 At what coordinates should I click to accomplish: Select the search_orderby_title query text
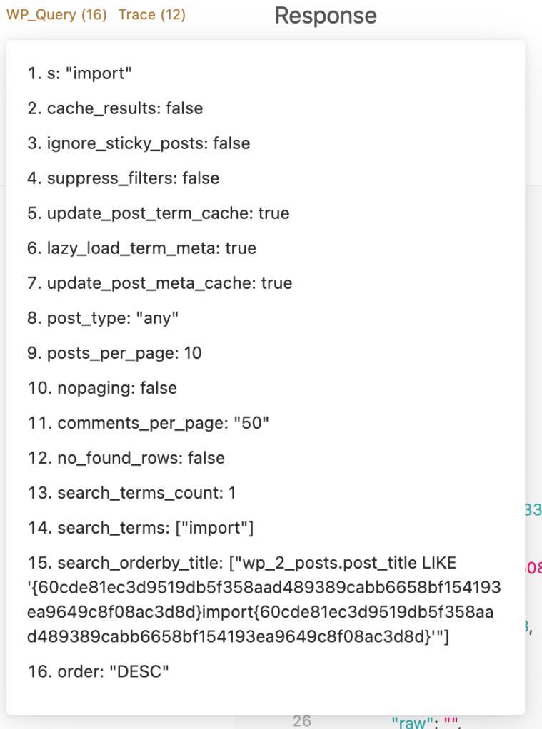click(264, 599)
